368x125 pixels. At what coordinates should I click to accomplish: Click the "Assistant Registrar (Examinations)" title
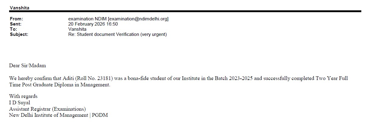click(x=47, y=109)
